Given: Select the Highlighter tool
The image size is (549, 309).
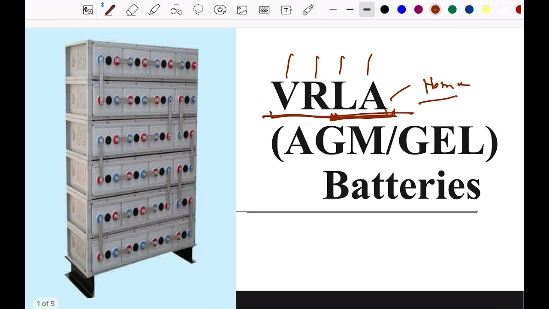Looking at the screenshot, I should [154, 10].
